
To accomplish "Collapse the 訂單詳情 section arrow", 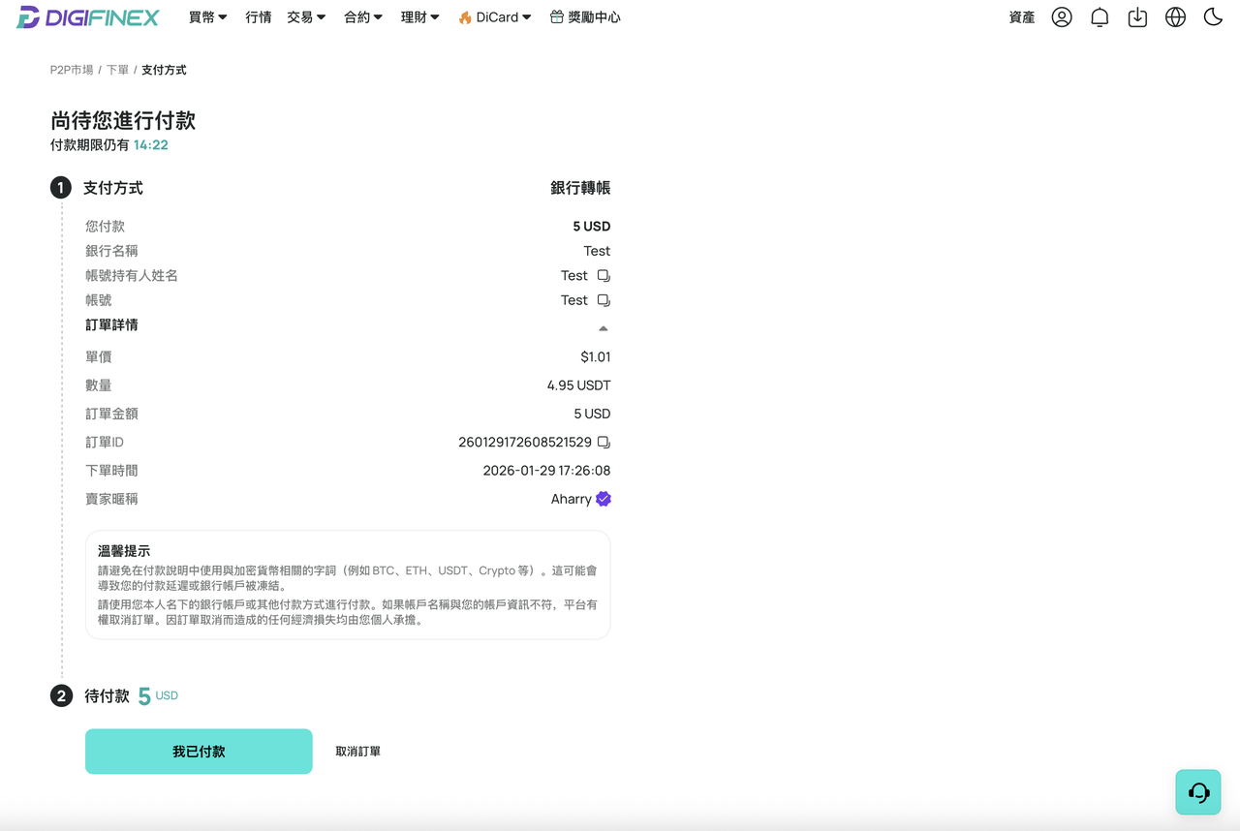I will (x=604, y=328).
